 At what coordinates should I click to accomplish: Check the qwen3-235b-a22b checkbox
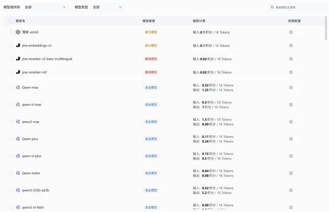11,190
